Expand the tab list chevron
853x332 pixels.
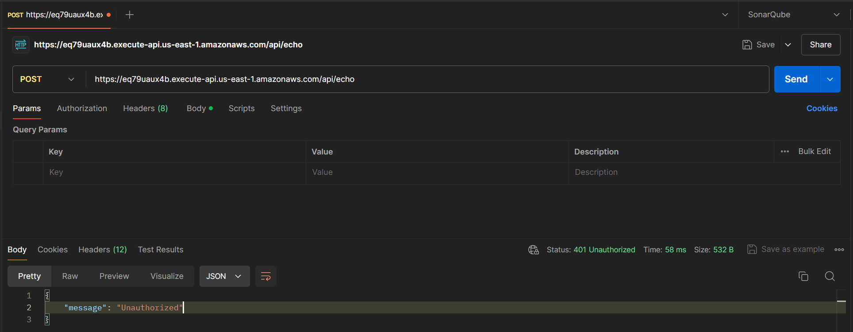pyautogui.click(x=725, y=15)
